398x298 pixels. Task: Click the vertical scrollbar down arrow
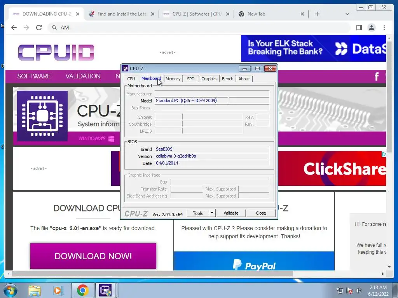pos(389,267)
